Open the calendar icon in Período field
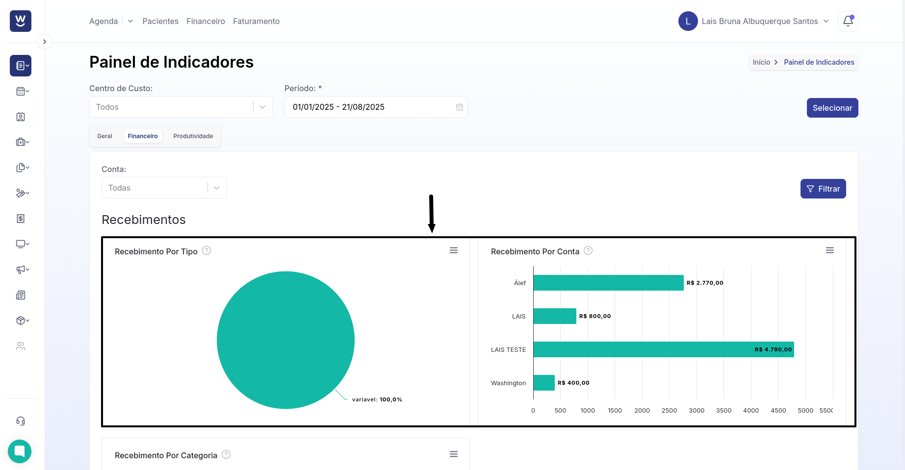905x470 pixels. (460, 107)
